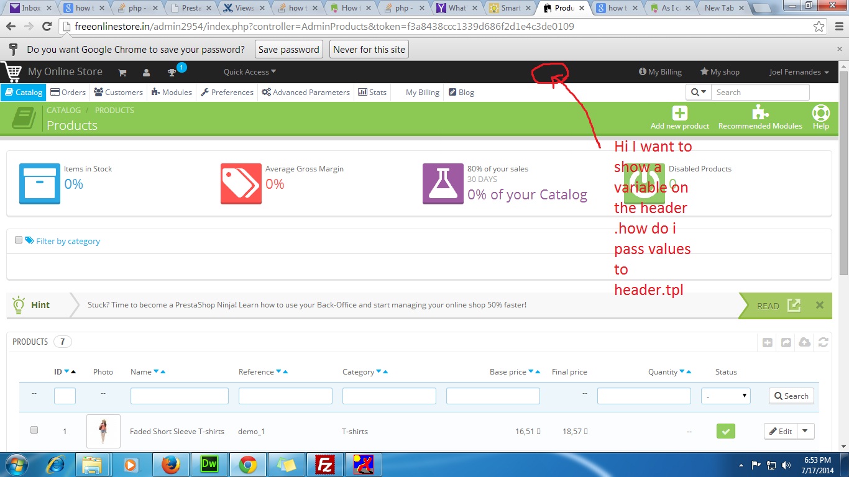Open the green book Catalog icon beside Products title
Screen dimensions: 849x477
pos(24,118)
